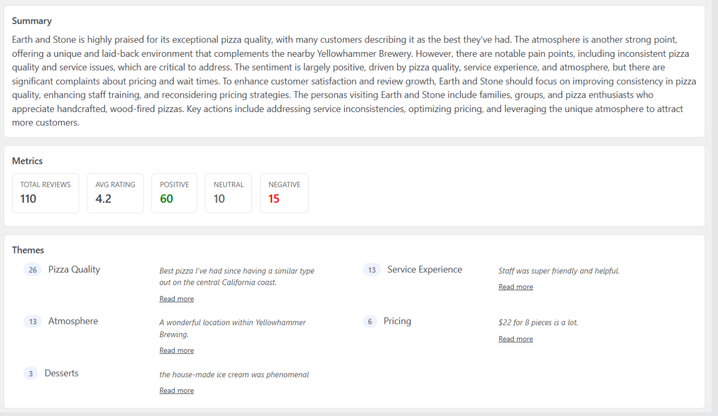Click Read more below Desserts quote

pyautogui.click(x=176, y=390)
